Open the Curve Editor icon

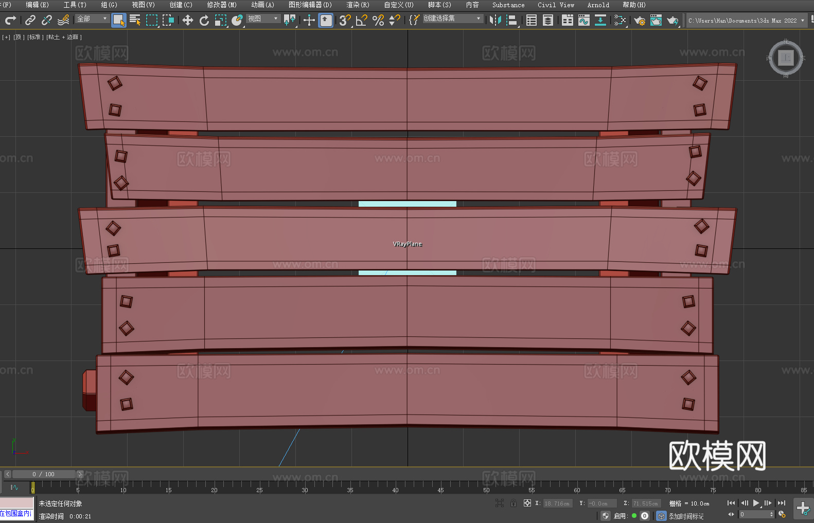(x=584, y=20)
